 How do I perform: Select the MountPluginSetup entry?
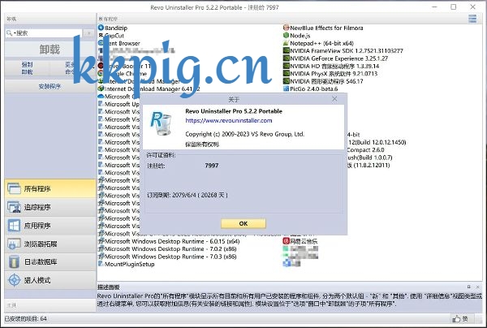[127, 264]
